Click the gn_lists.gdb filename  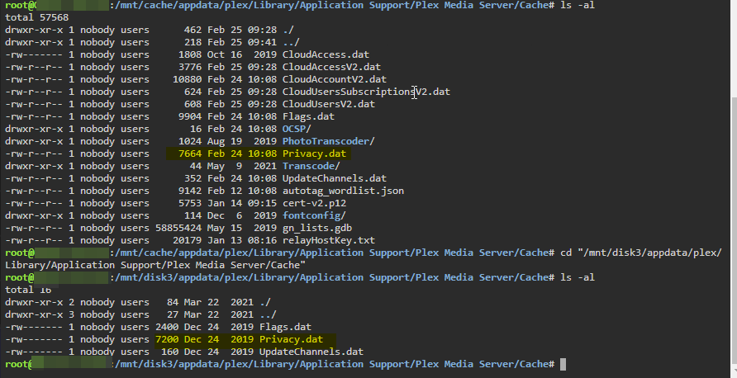coord(316,228)
